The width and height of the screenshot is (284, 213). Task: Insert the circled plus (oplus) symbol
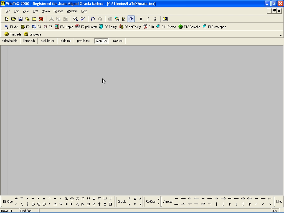pos(66,199)
